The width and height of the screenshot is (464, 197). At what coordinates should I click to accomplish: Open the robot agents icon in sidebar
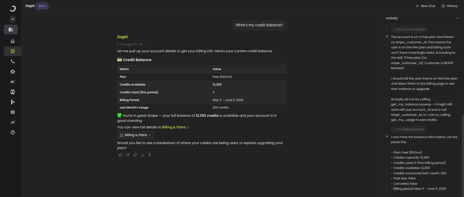click(13, 71)
